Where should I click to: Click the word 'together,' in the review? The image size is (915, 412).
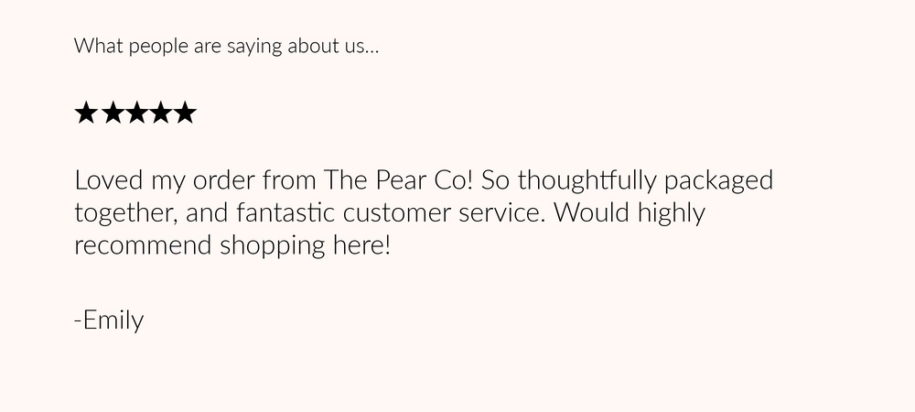[126, 213]
